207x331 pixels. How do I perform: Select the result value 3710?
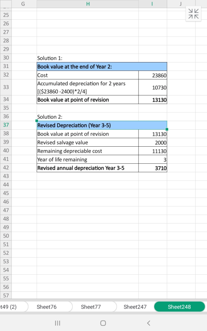pyautogui.click(x=153, y=168)
